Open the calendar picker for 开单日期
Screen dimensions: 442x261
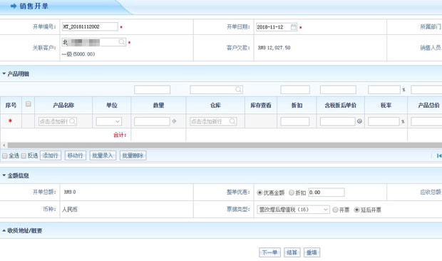click(294, 27)
